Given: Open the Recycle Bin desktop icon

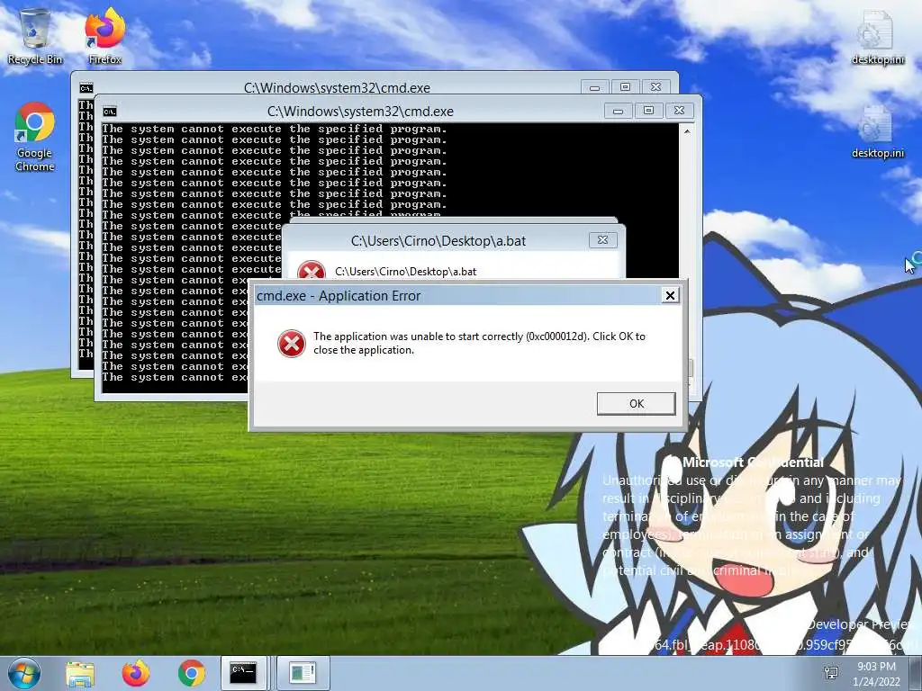Looking at the screenshot, I should [x=35, y=36].
